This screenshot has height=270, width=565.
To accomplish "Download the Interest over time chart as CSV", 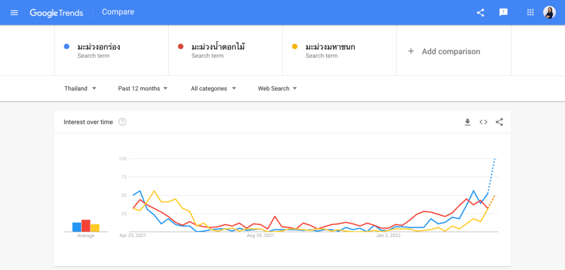I will click(467, 122).
